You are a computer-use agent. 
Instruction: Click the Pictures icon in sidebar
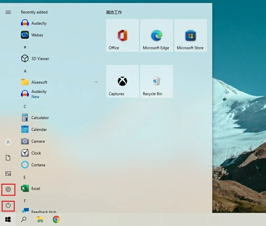(8, 174)
